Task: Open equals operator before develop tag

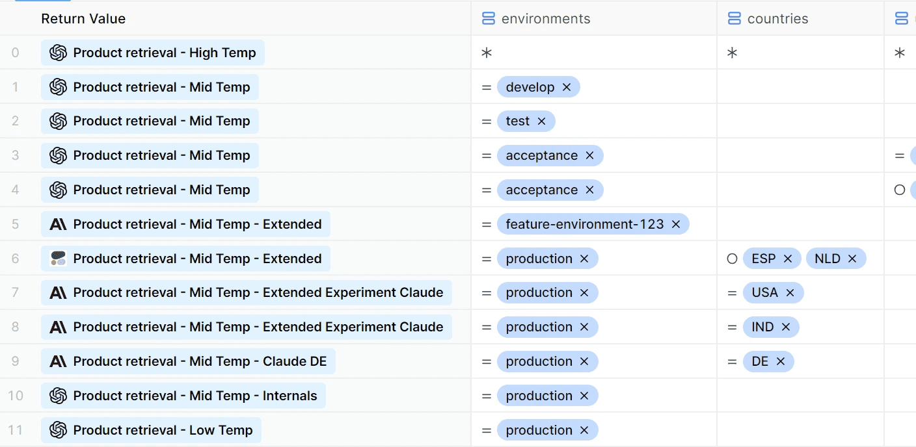Action: tap(487, 87)
